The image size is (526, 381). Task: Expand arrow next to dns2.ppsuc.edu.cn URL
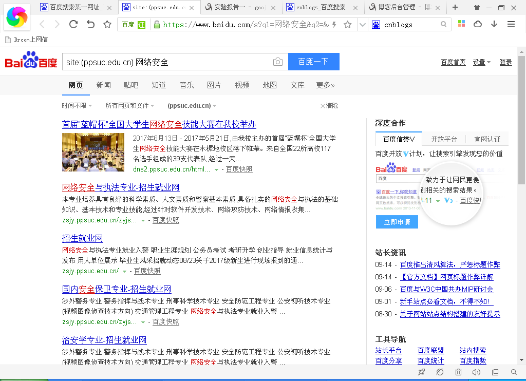point(216,170)
